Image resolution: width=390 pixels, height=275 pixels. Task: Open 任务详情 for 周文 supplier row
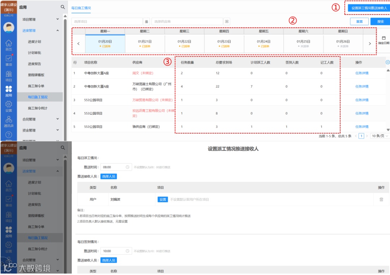pyautogui.click(x=362, y=73)
